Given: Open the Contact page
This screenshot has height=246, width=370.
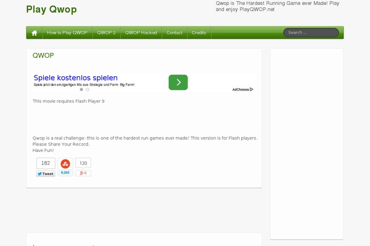Looking at the screenshot, I should pos(175,33).
